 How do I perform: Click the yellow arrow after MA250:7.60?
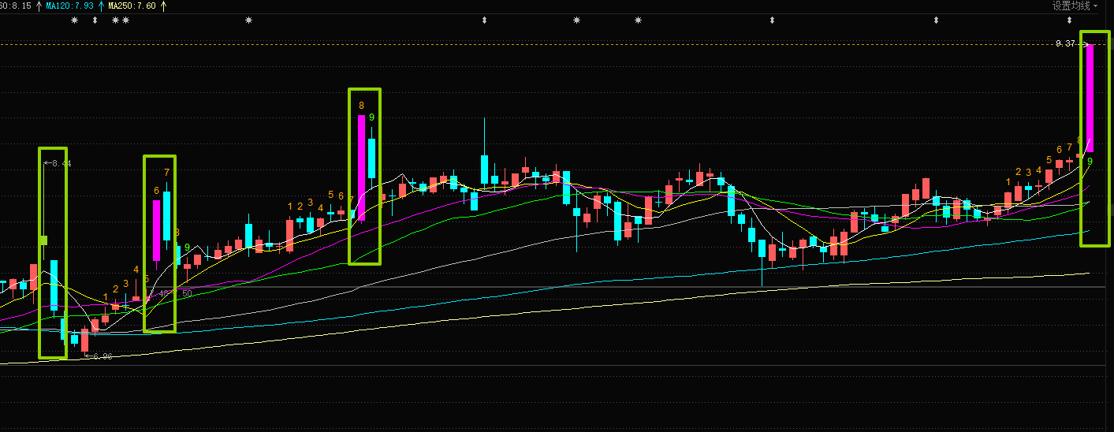(163, 6)
